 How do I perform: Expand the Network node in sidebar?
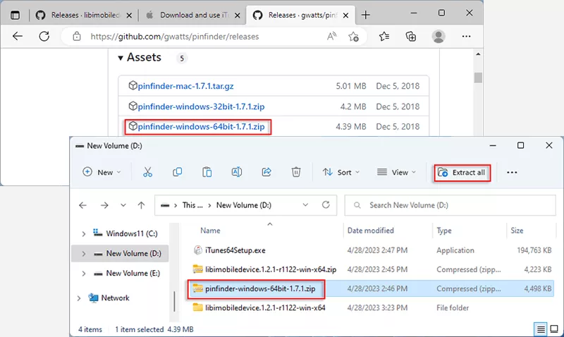(78, 298)
